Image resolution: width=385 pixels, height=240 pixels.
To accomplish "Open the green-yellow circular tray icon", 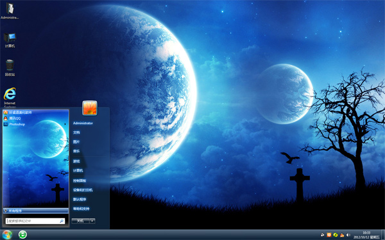I will pos(336,235).
